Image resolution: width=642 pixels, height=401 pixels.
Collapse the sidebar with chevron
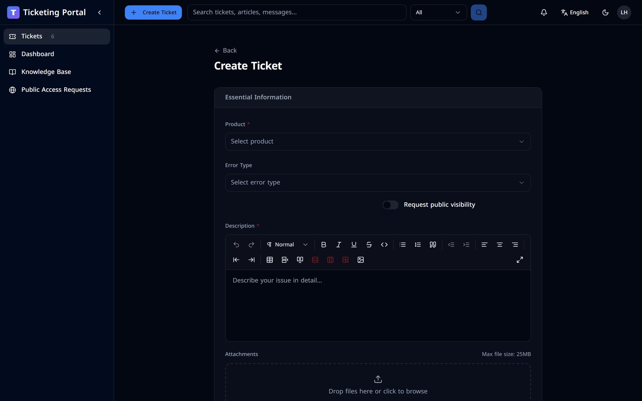point(100,13)
